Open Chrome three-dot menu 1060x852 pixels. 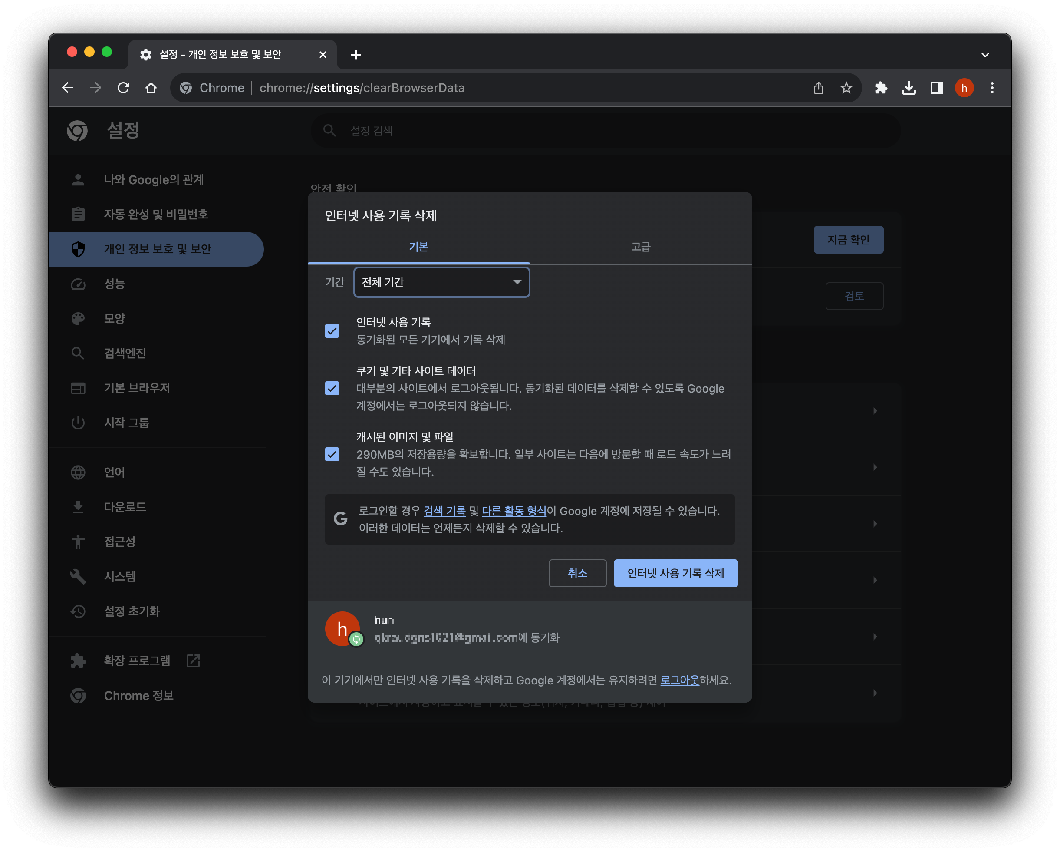992,88
